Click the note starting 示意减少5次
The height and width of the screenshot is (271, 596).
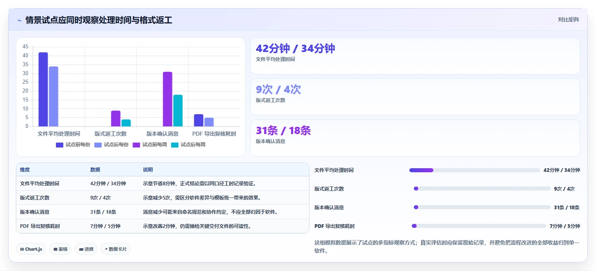[202, 198]
